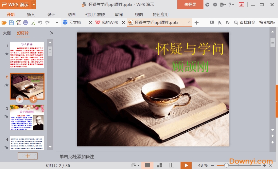Screen dimensions: 278x169
Task: Go to next slide double-arrow button
Action: [273, 142]
